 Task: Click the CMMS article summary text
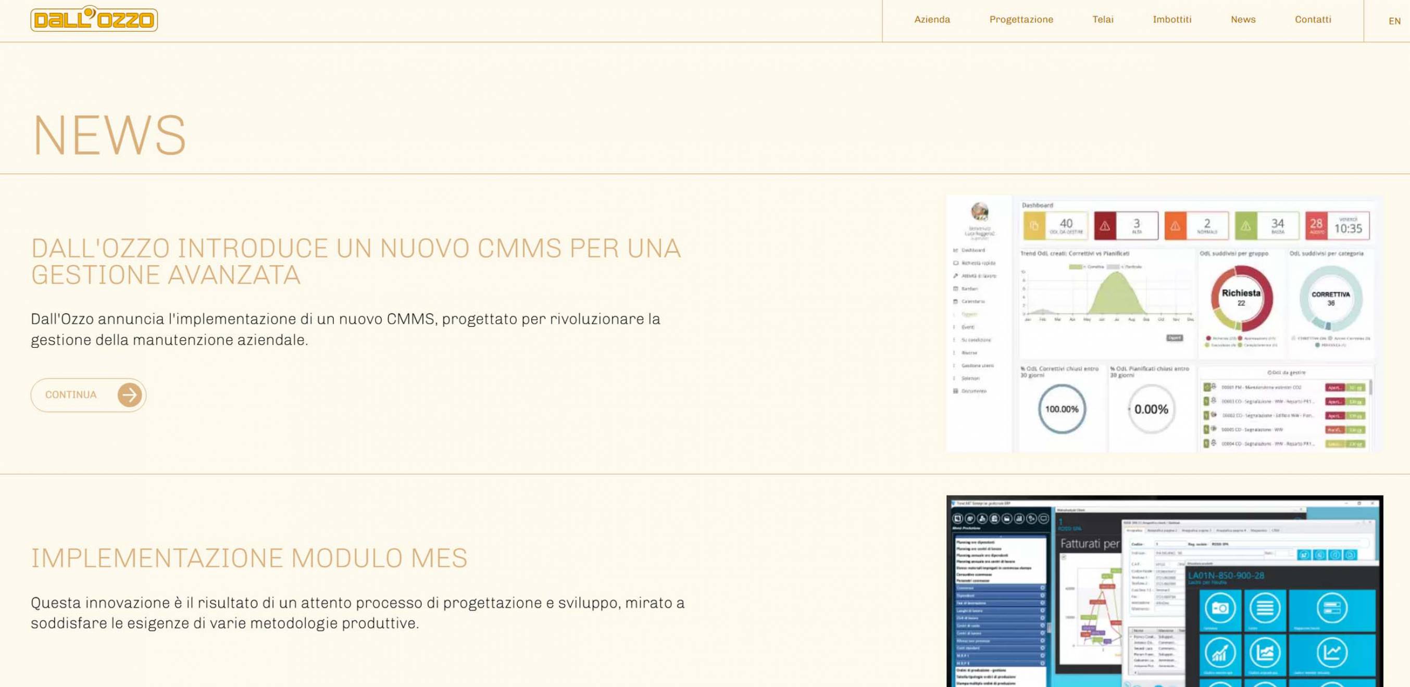[x=345, y=329]
